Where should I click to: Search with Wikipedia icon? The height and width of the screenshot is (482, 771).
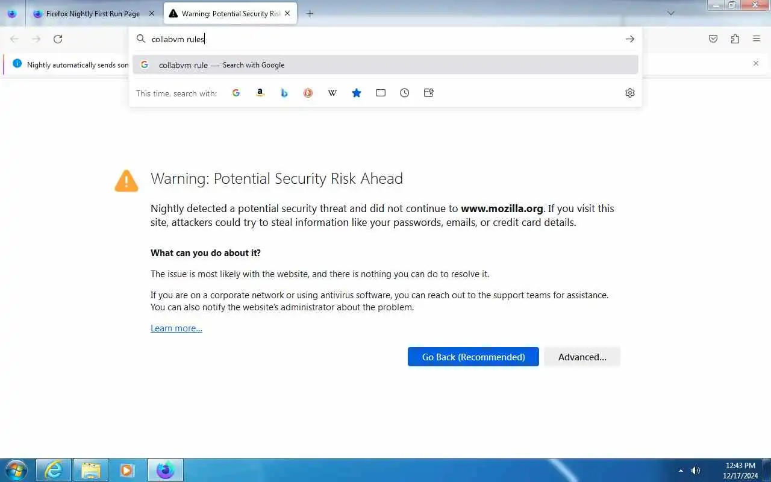coord(332,93)
